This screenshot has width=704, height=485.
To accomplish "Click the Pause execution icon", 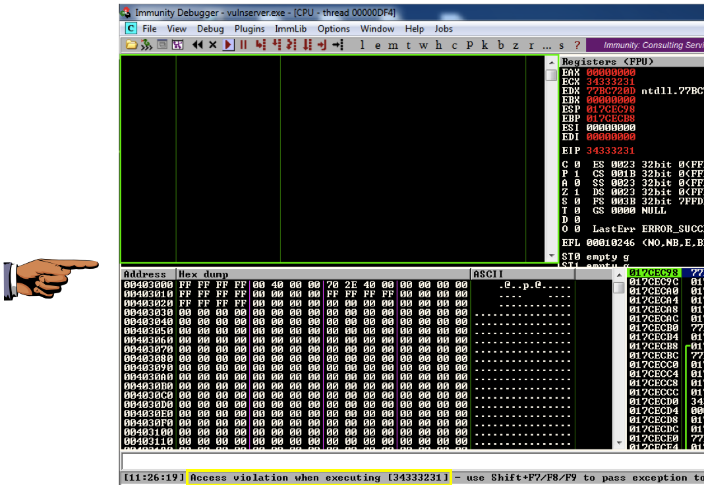I will click(x=243, y=45).
